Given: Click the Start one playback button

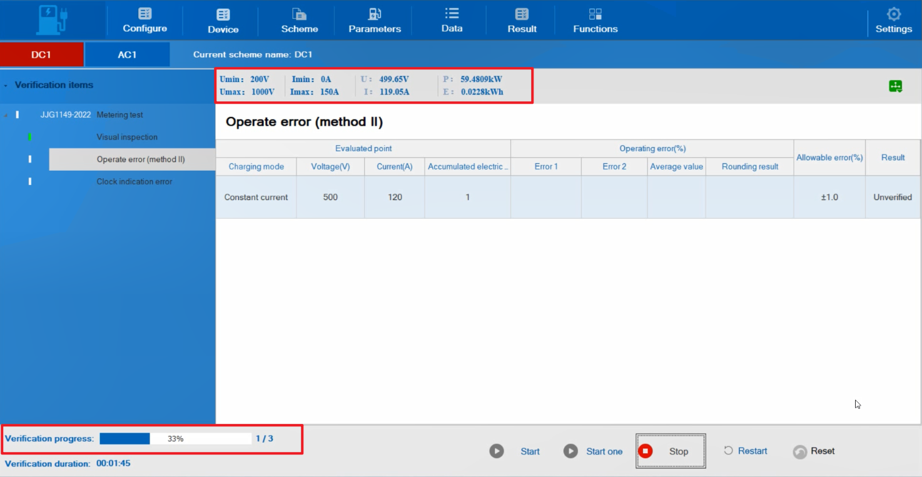Looking at the screenshot, I should tap(570, 451).
